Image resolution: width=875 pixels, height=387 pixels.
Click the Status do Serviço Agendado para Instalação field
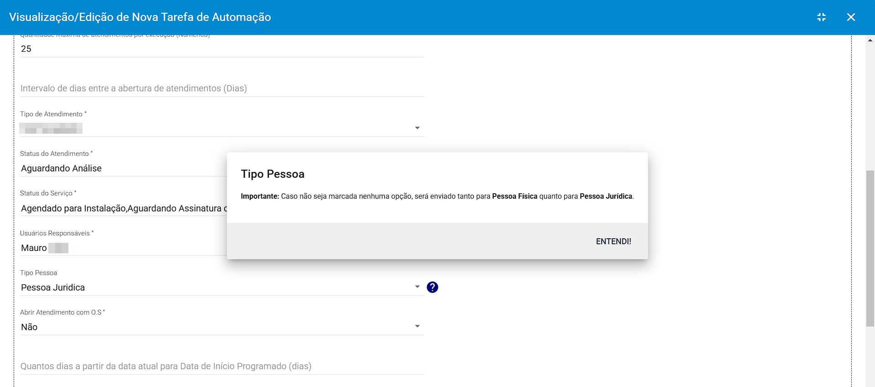(x=124, y=208)
